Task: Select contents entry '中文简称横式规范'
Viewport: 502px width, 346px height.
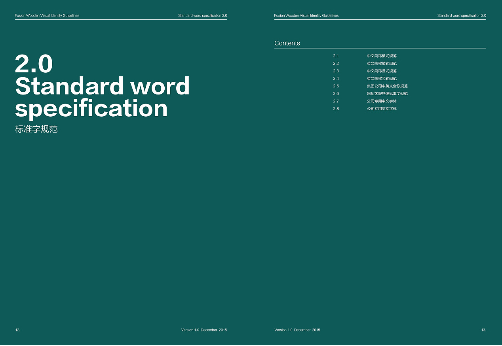Action: (382, 56)
